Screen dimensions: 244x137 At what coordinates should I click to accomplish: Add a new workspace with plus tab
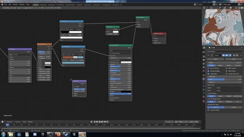pos(121,5)
